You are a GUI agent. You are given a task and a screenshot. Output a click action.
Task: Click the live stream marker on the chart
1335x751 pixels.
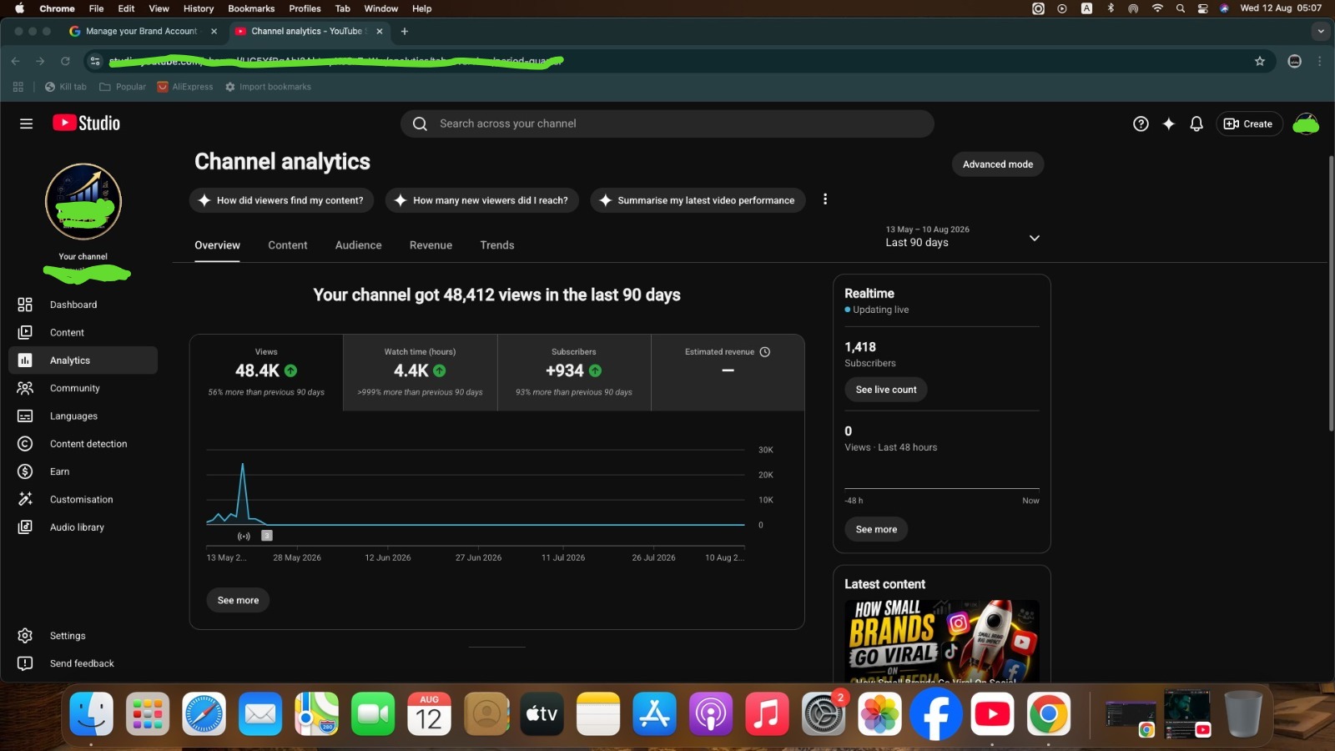click(x=244, y=536)
